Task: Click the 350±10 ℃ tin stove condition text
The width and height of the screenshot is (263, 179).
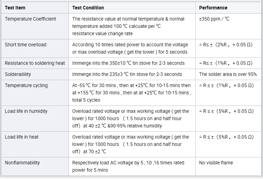Action: click(x=128, y=63)
